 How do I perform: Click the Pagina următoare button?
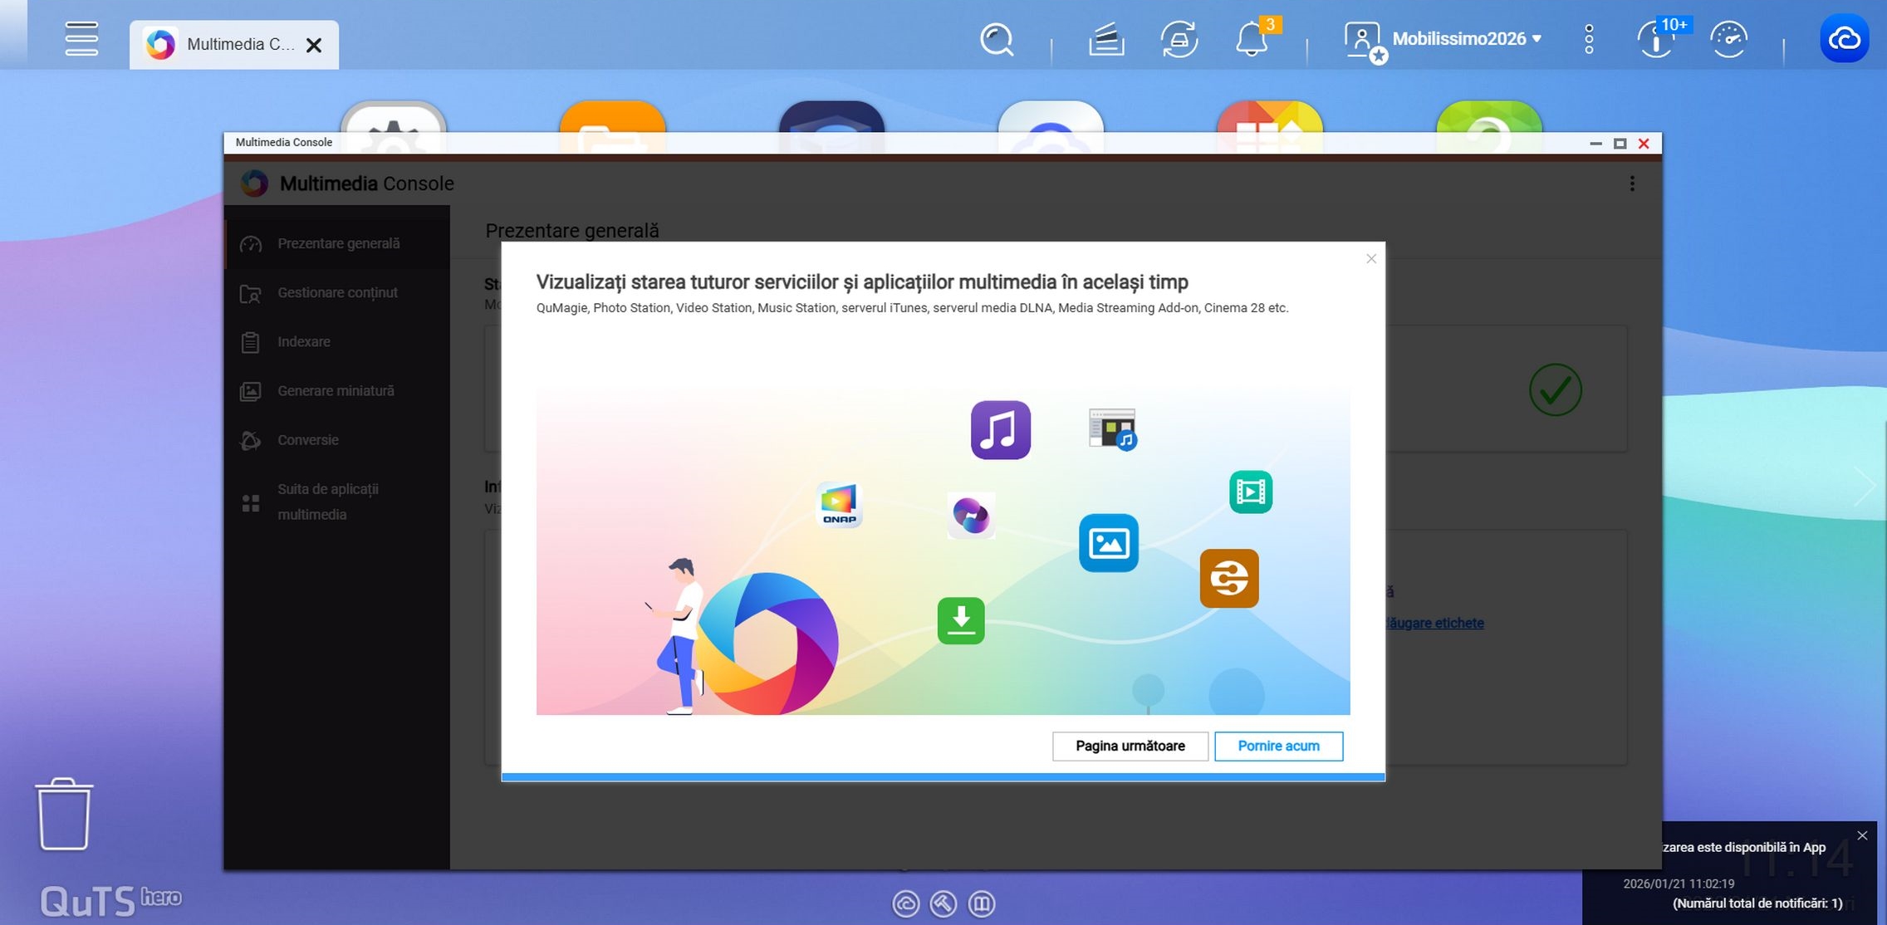(x=1130, y=746)
